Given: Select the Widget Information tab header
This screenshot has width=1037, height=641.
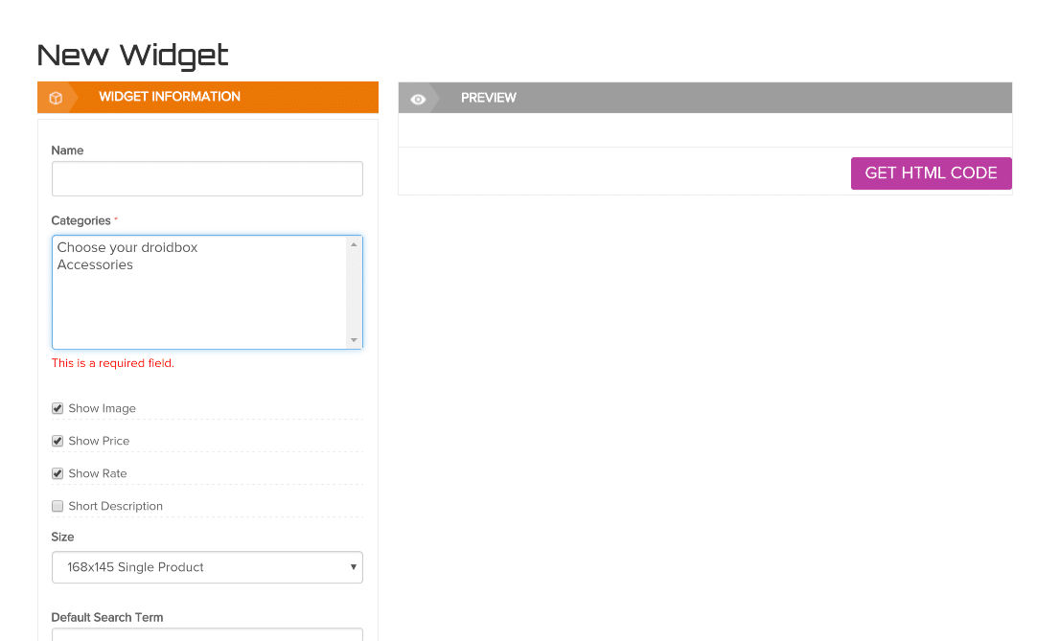Looking at the screenshot, I should pos(208,97).
